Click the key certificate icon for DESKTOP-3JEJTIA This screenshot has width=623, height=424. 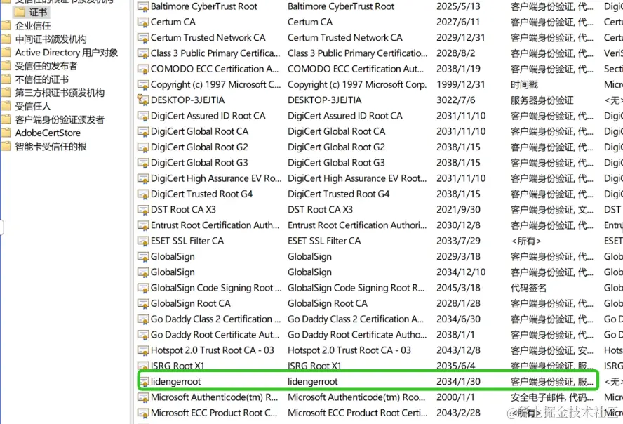tap(143, 100)
